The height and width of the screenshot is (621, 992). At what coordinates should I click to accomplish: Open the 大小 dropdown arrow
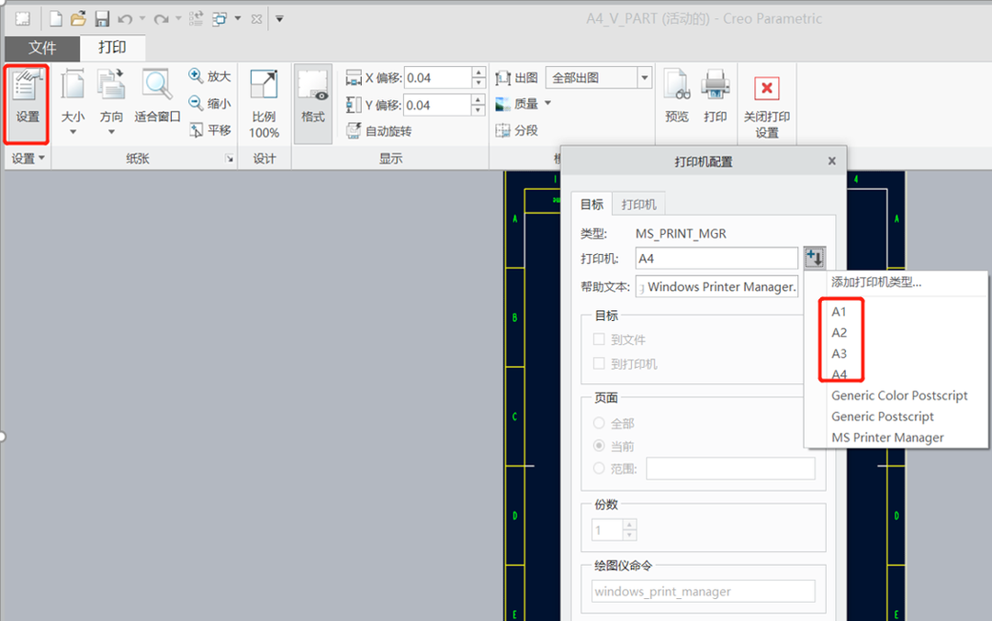[x=73, y=132]
